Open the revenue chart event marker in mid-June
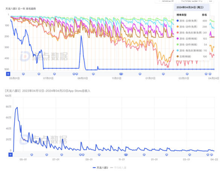 (47, 155)
